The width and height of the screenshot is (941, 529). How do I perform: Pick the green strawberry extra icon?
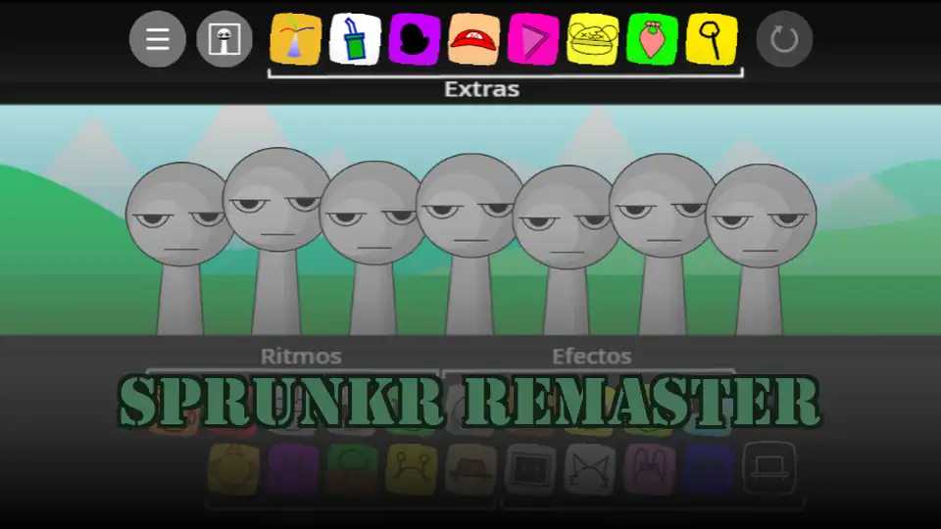652,39
